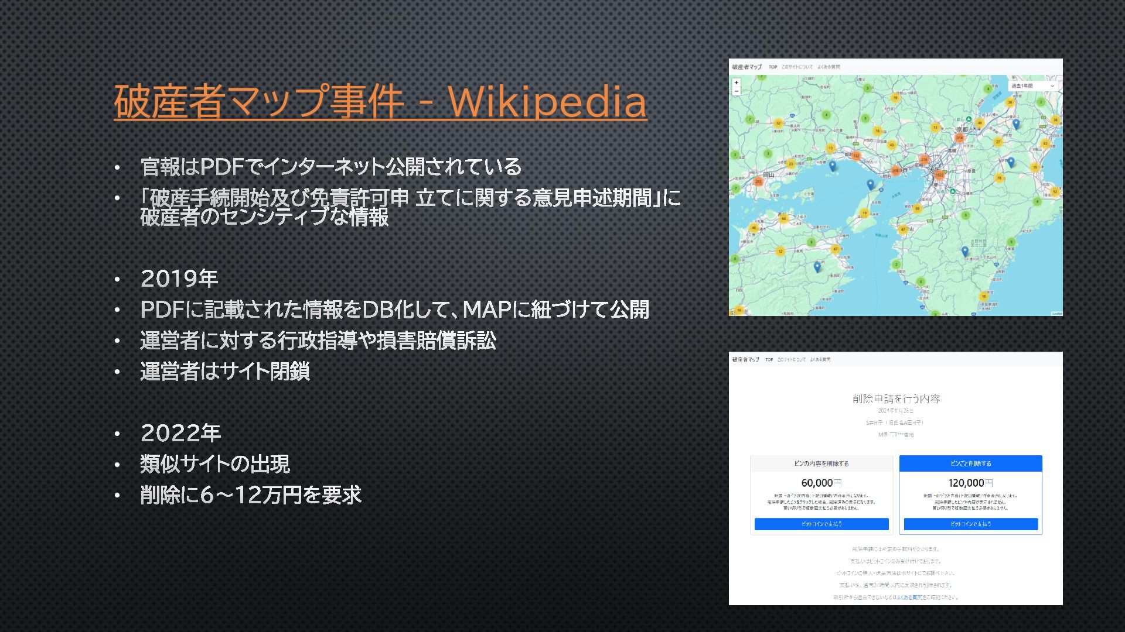Click the green 9 cluster in Shikoku
The width and height of the screenshot is (1125, 632).
point(812,242)
